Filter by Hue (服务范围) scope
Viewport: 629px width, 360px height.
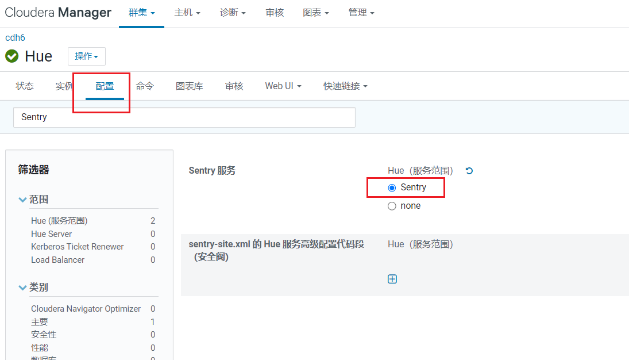coord(59,221)
